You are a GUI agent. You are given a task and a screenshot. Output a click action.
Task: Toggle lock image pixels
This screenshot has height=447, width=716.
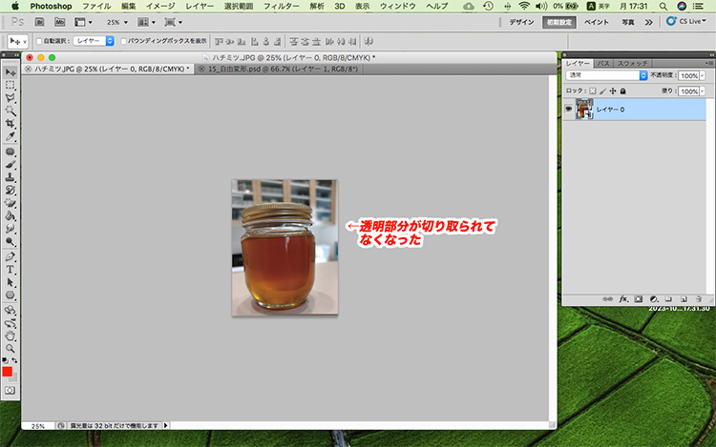tap(602, 91)
